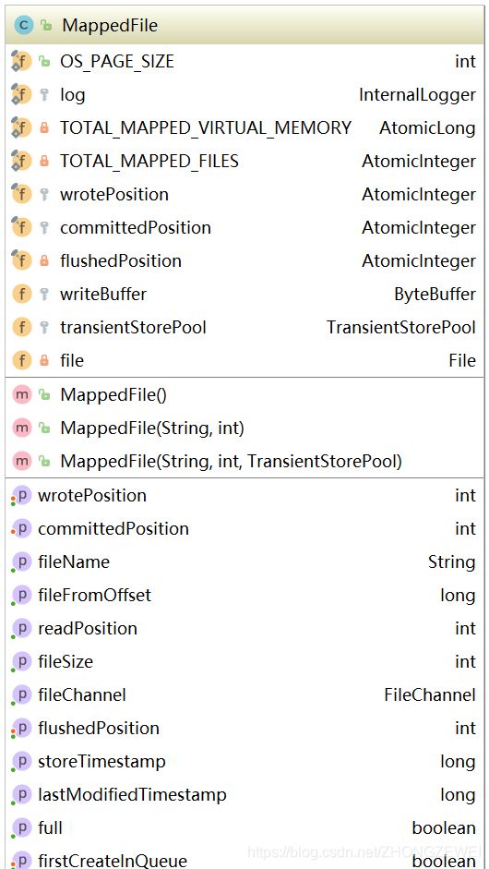Screen dimensions: 489x869
Task: Select the firstCreateInQueue property row
Action: pyautogui.click(x=244, y=859)
